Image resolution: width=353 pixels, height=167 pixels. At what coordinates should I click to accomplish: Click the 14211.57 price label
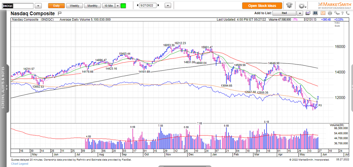29,69
